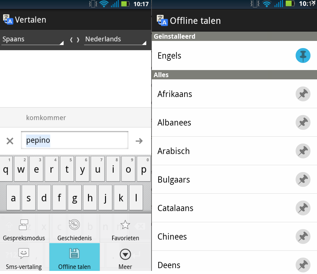Screen dimensions: 317x274
Task: Open the Spaans source language dropdown
Action: [x=33, y=39]
